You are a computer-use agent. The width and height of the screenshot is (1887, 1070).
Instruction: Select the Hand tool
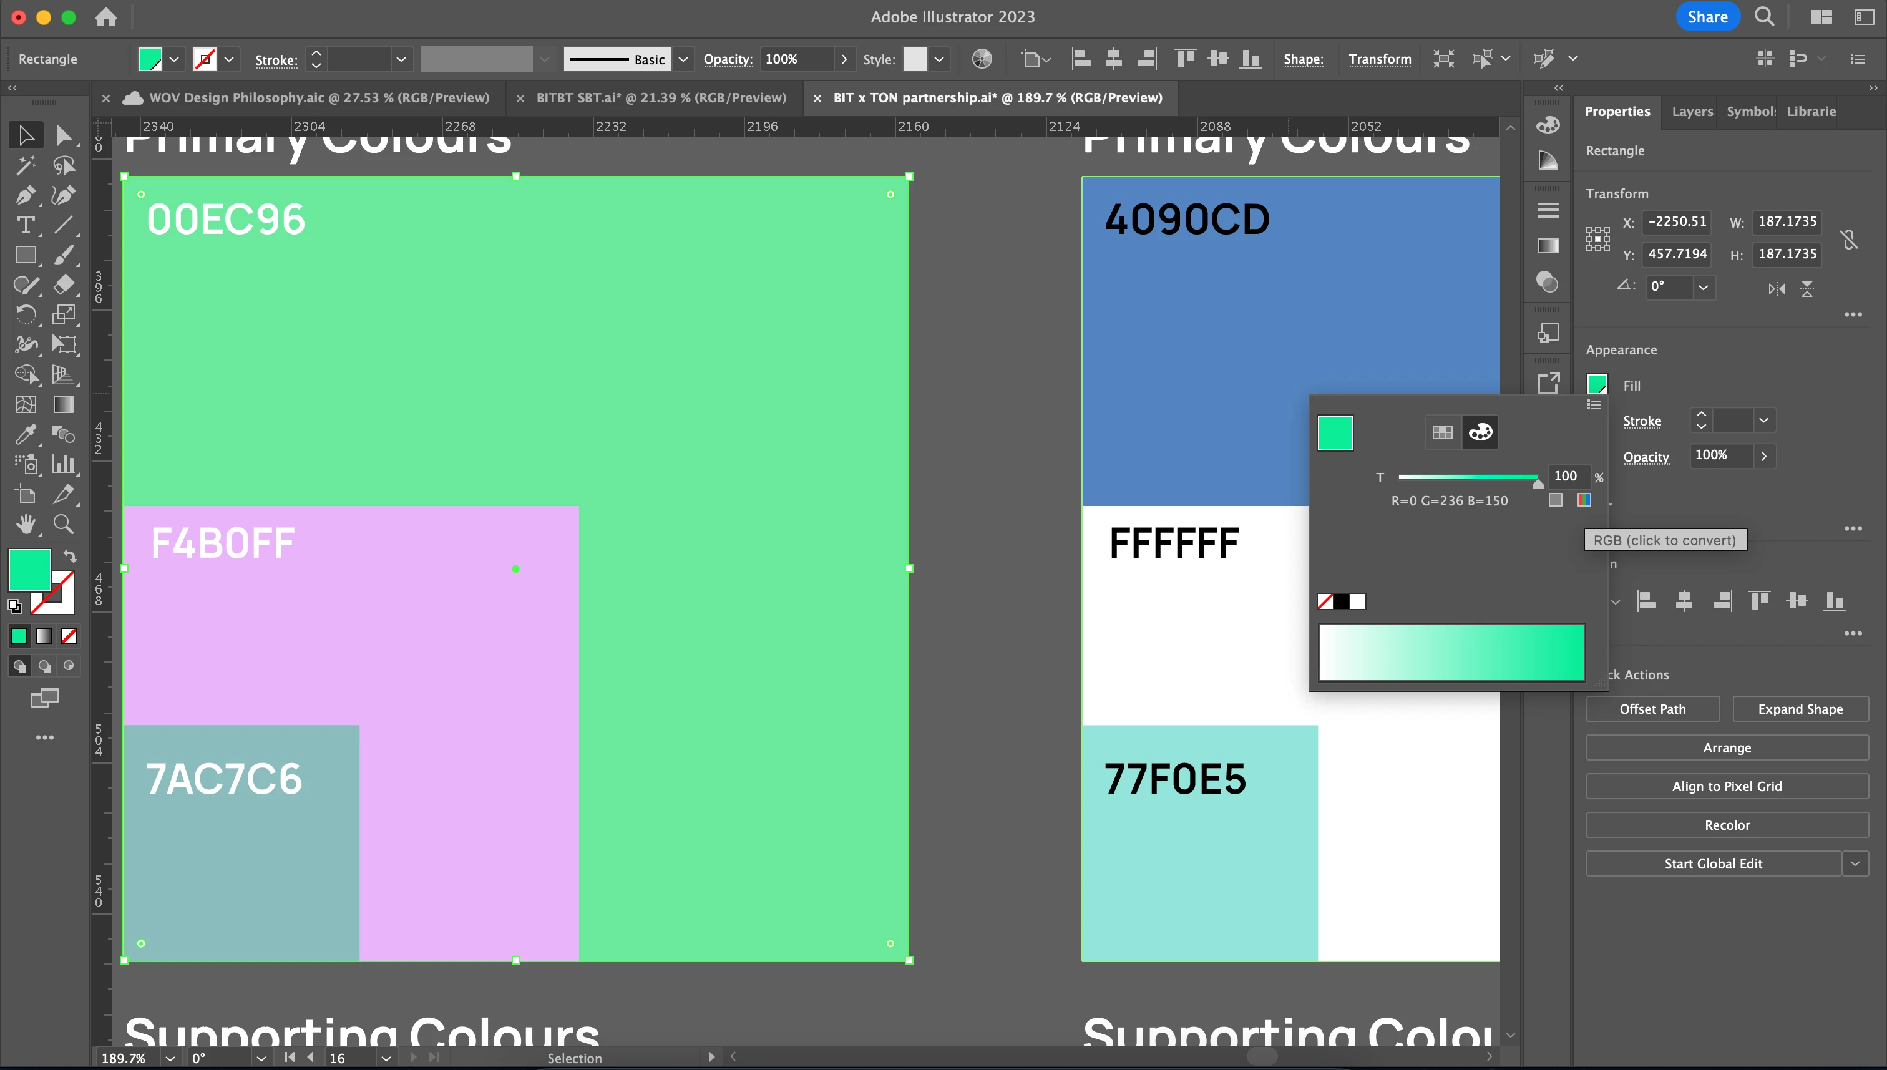point(25,524)
